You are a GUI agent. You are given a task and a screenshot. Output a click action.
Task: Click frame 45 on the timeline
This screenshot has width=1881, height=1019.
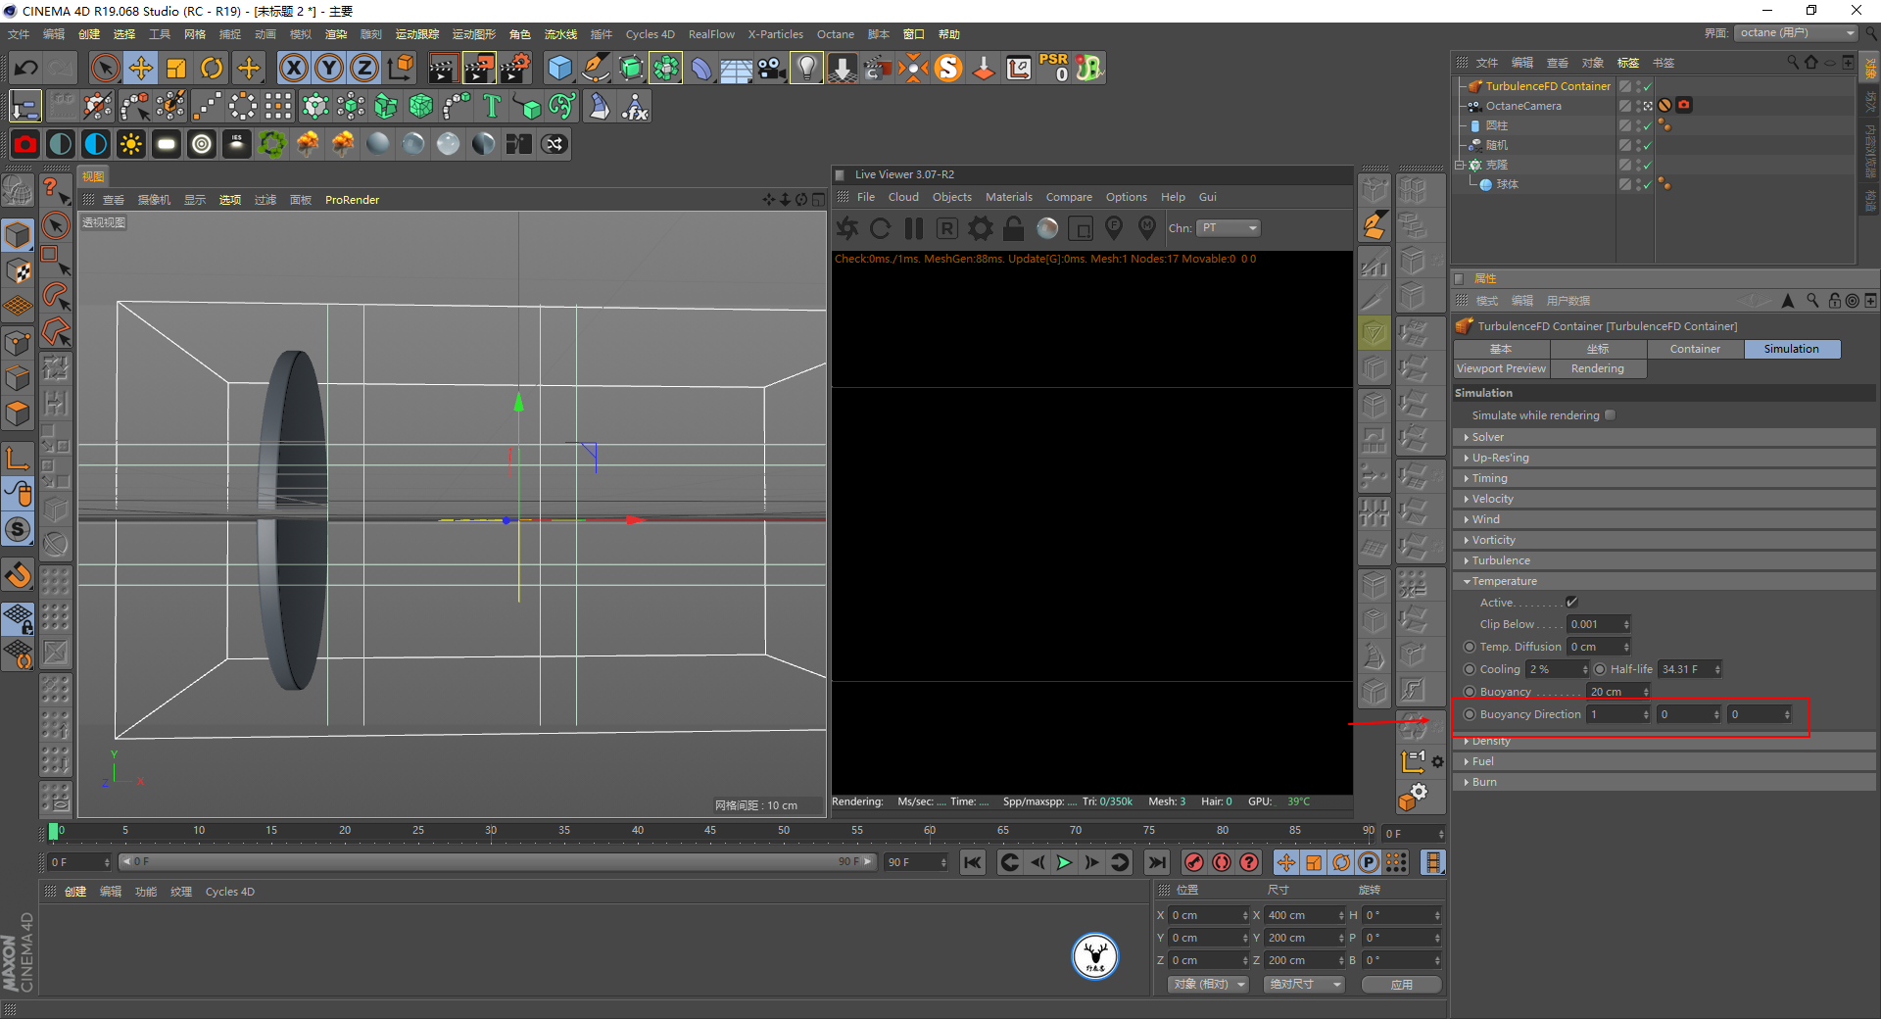710,831
